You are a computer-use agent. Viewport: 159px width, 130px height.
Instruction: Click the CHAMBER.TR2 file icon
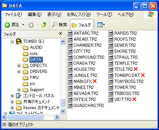tap(70, 45)
